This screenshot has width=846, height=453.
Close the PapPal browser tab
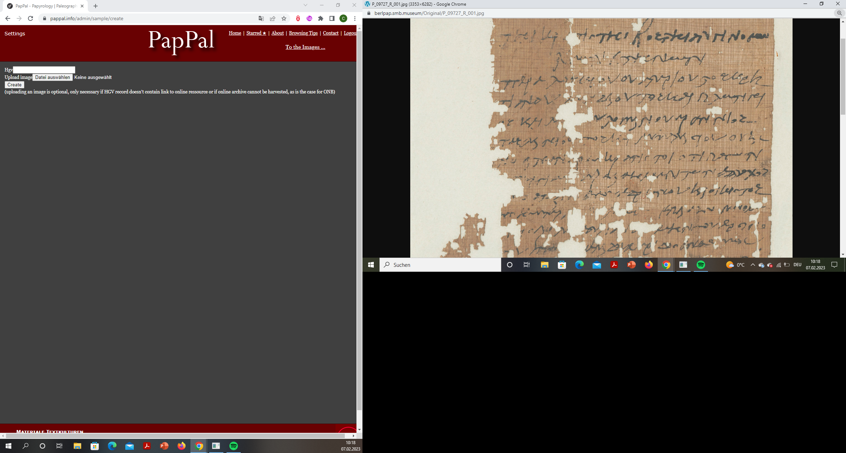click(x=82, y=6)
